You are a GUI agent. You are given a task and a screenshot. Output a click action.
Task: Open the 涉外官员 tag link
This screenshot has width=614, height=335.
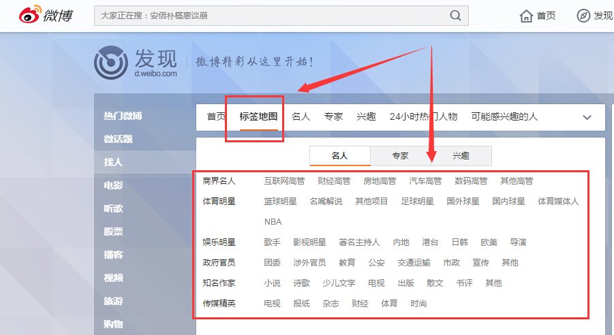click(310, 263)
